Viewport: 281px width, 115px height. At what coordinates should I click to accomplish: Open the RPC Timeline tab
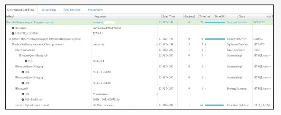72,10
